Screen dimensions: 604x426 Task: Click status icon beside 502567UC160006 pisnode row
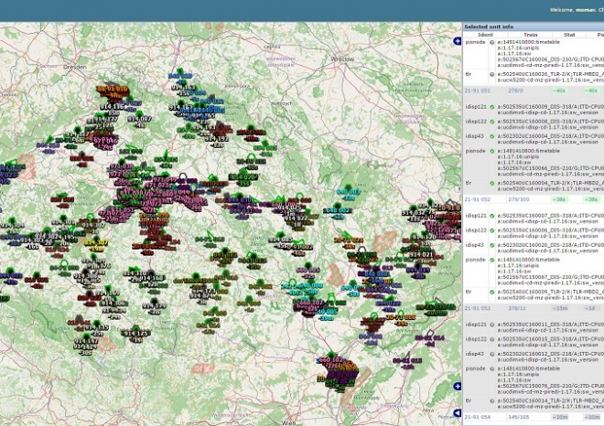pos(492,42)
